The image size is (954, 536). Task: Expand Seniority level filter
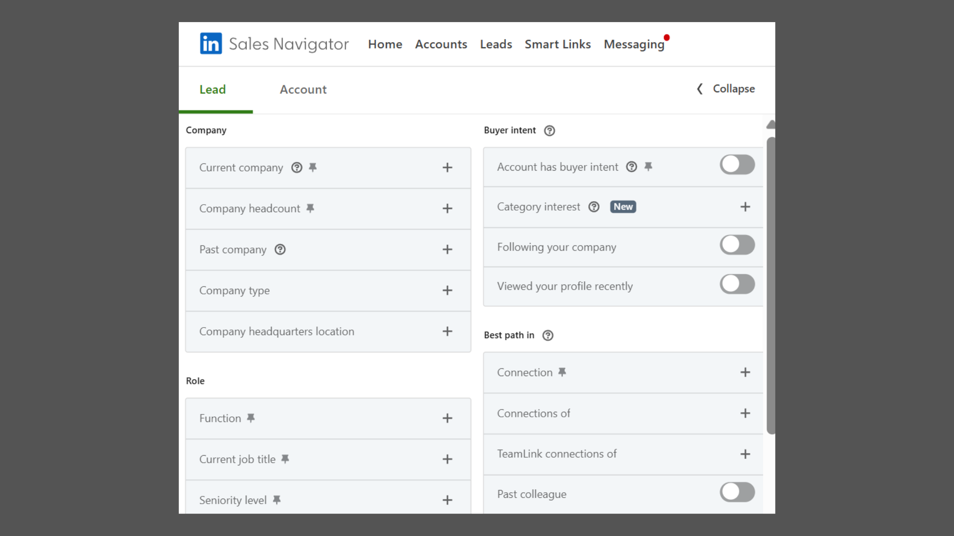click(447, 500)
